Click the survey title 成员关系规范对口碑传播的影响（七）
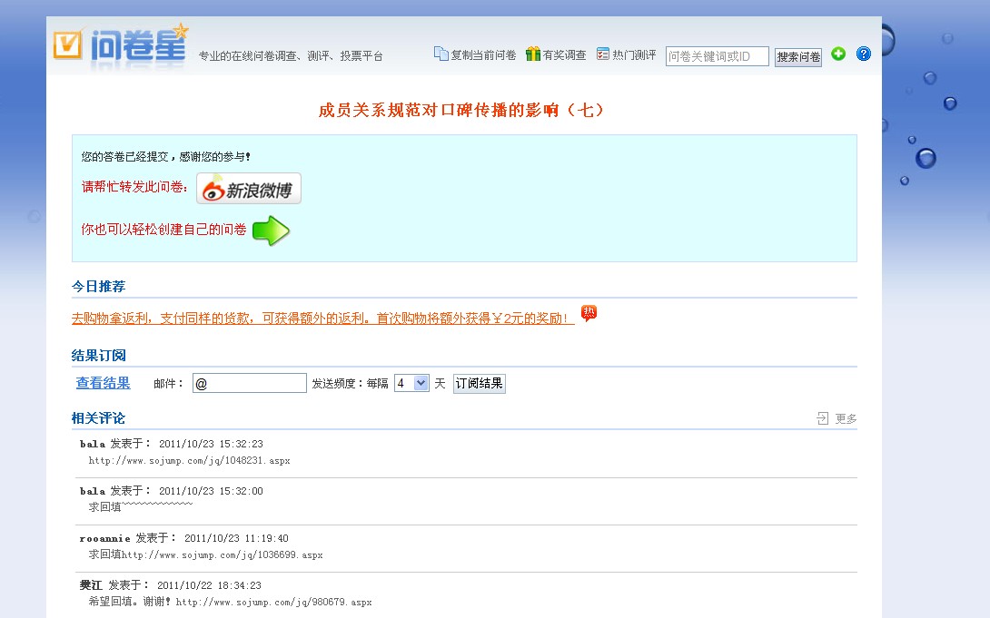This screenshot has height=618, width=990. [462, 111]
